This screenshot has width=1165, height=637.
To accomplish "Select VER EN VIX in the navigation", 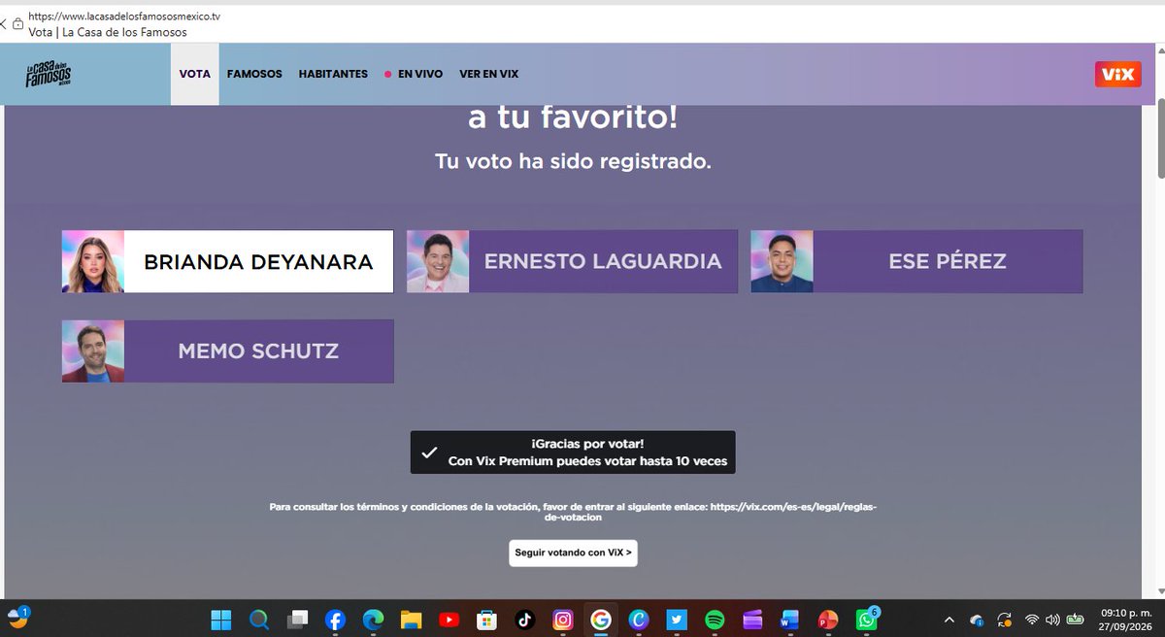I will coord(490,74).
